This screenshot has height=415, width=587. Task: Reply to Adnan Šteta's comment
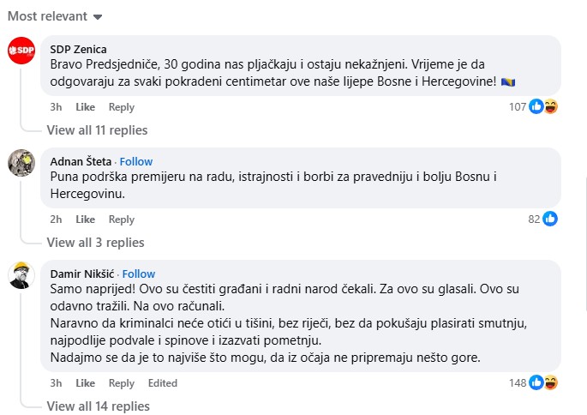coord(122,220)
